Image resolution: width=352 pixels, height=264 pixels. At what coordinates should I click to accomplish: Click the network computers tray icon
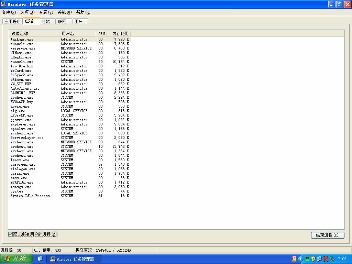click(x=319, y=259)
